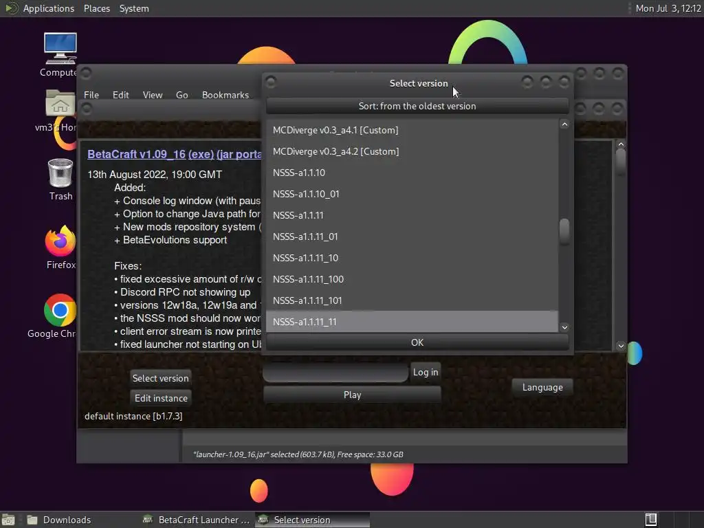Click the window menu button of Select version dialog
Screen dimensions: 704x528
click(271, 82)
